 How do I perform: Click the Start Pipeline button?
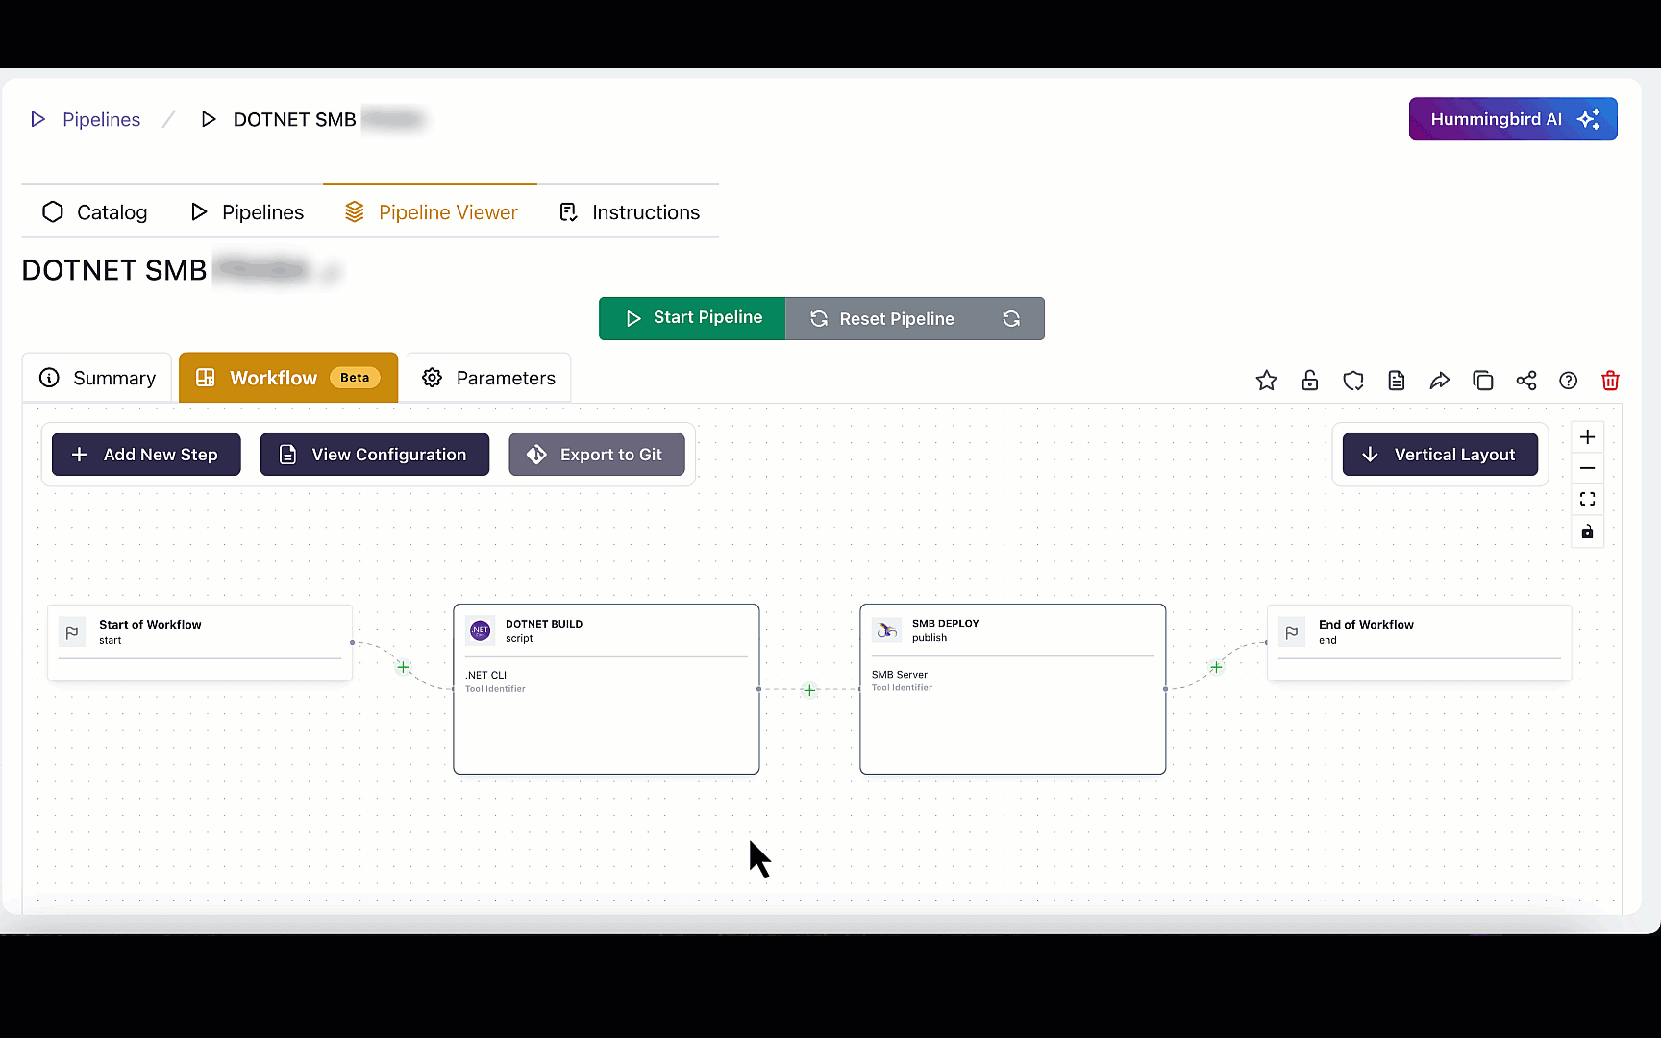(x=692, y=318)
